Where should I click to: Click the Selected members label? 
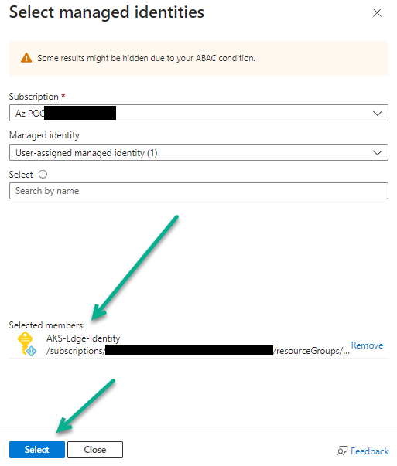46,325
